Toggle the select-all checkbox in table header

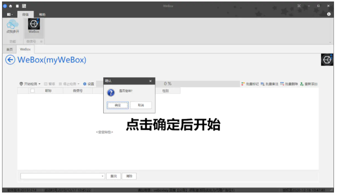point(32,91)
